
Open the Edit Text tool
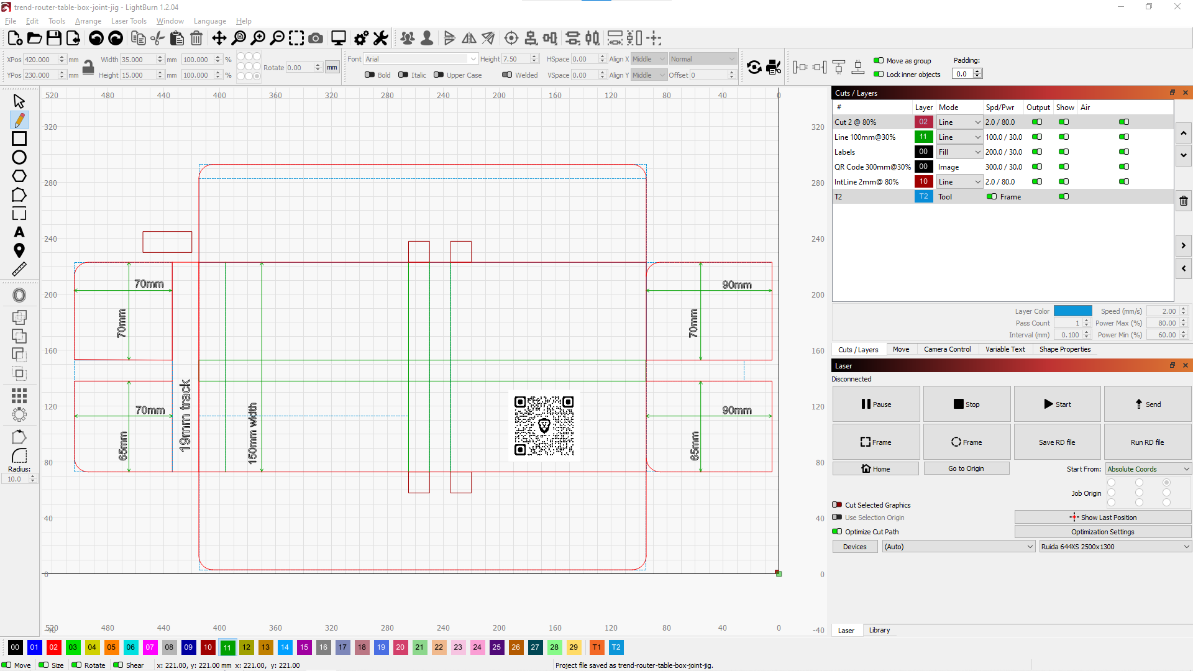pos(19,232)
